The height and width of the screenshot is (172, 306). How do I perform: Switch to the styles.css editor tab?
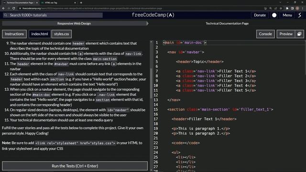coord(62,34)
